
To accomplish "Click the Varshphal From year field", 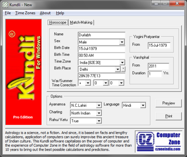I will tap(158, 66).
